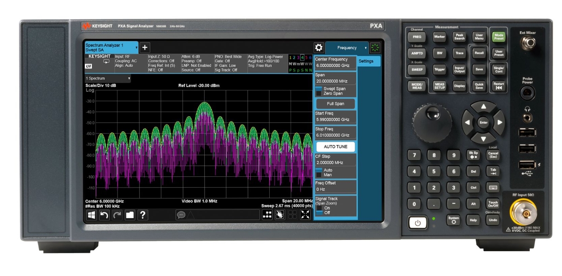Open the system settings gear icon
Screen dimensions: 562x276
click(x=319, y=47)
